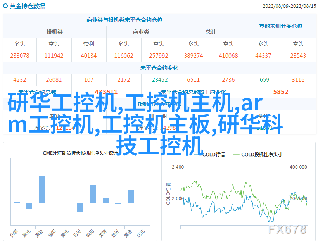Click the 未平仓合约变化 section header
Image resolution: width=318 pixels, height=243 pixels.
pyautogui.click(x=159, y=68)
